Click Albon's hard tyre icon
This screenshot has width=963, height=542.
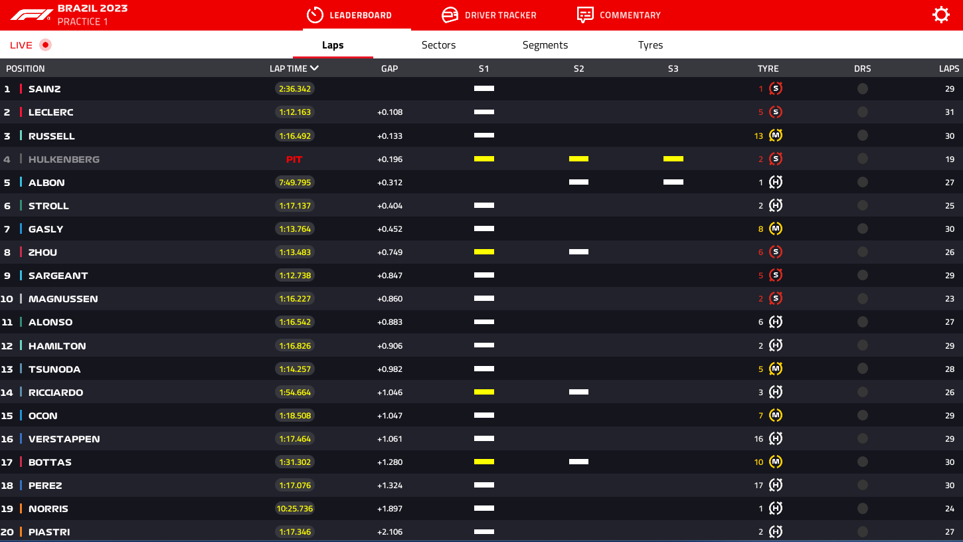tap(775, 182)
